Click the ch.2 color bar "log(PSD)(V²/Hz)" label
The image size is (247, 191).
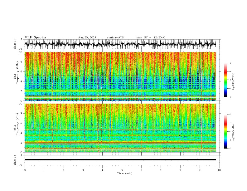click(234, 133)
